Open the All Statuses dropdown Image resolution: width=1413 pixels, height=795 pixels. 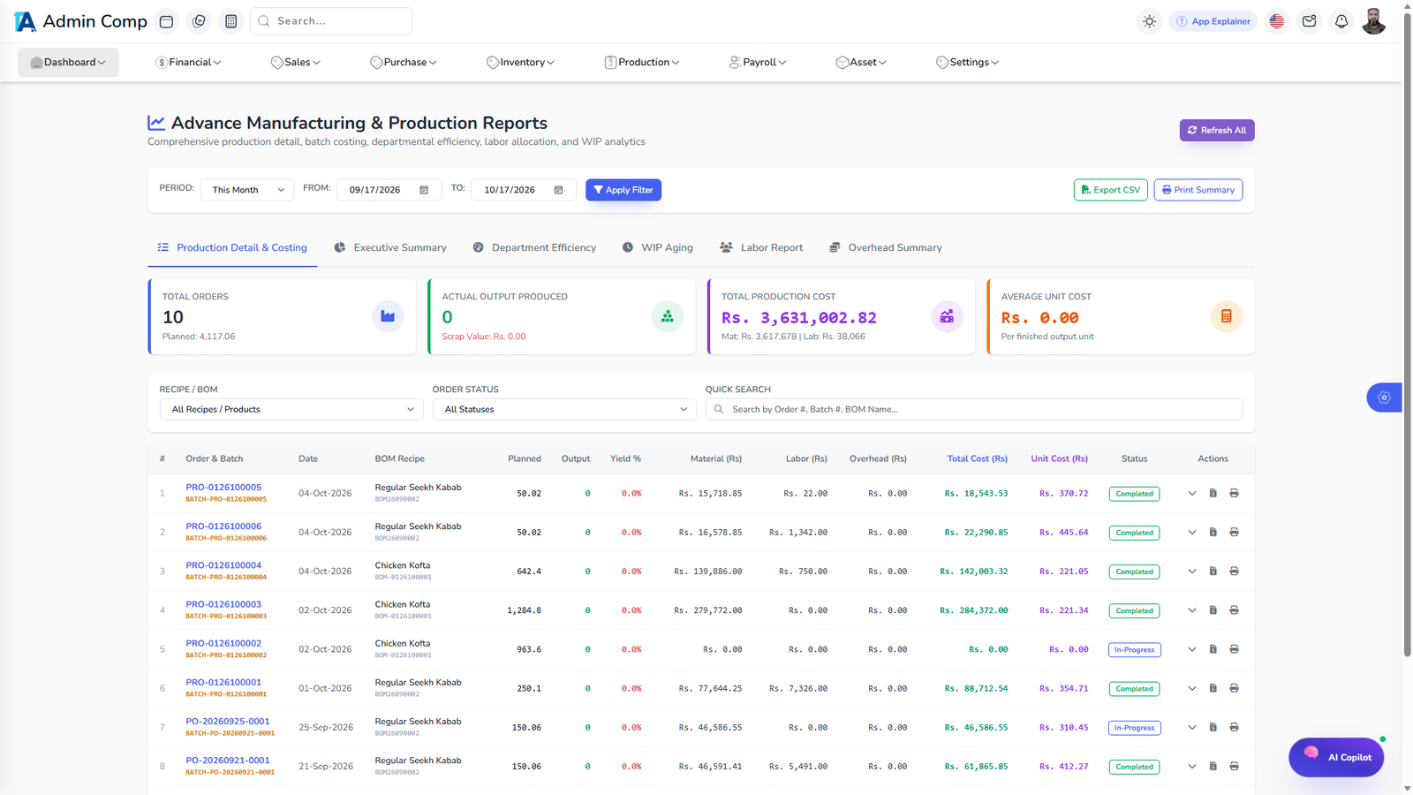[564, 409]
